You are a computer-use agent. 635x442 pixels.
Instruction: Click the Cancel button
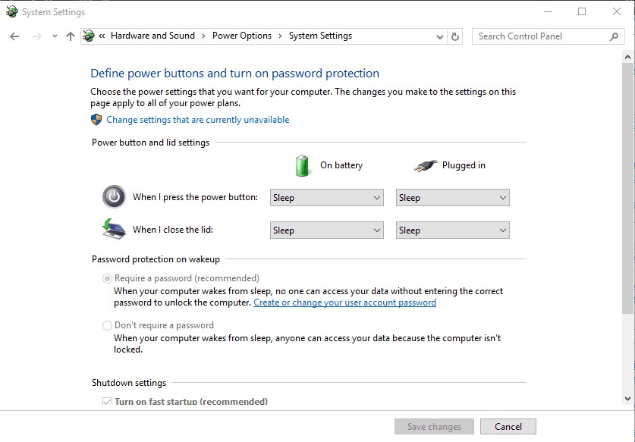508,426
